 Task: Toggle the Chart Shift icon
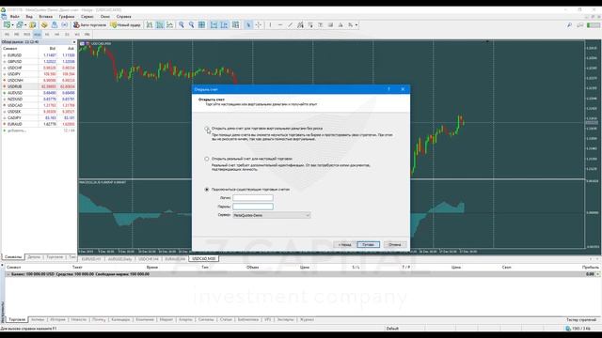point(224,25)
